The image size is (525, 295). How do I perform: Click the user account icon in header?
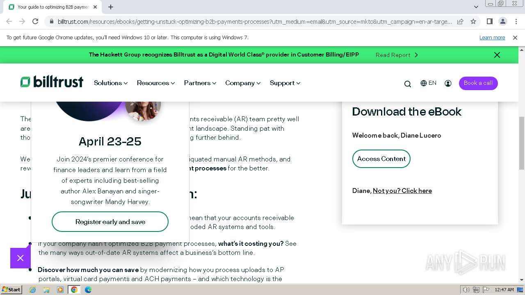click(448, 83)
